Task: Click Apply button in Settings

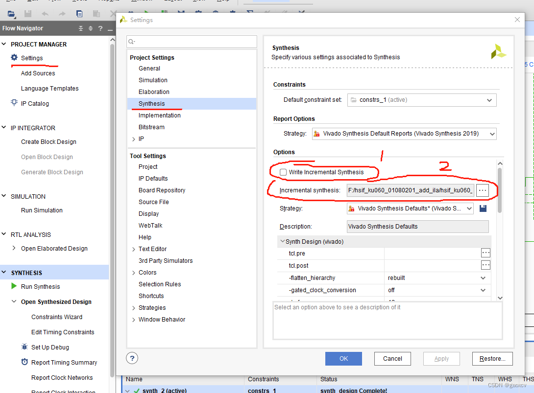Action: point(441,359)
